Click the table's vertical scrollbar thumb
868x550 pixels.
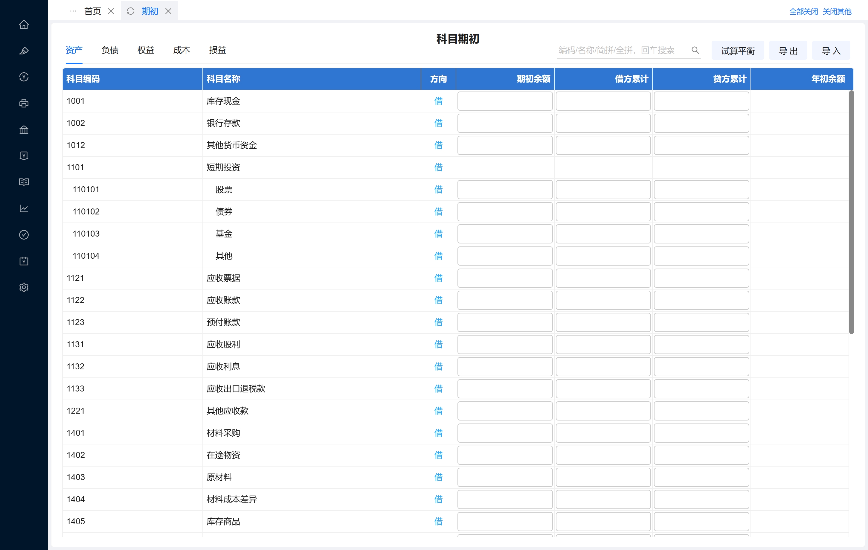tap(851, 213)
